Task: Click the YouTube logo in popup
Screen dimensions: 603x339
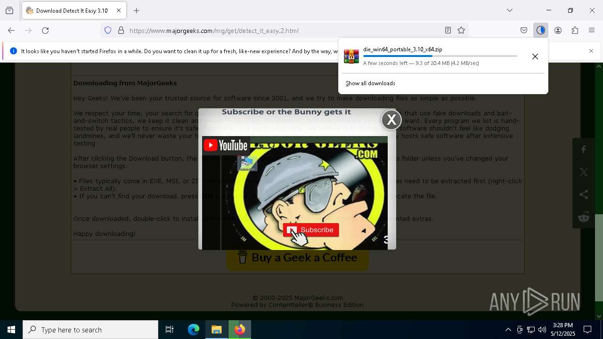Action: coord(226,145)
